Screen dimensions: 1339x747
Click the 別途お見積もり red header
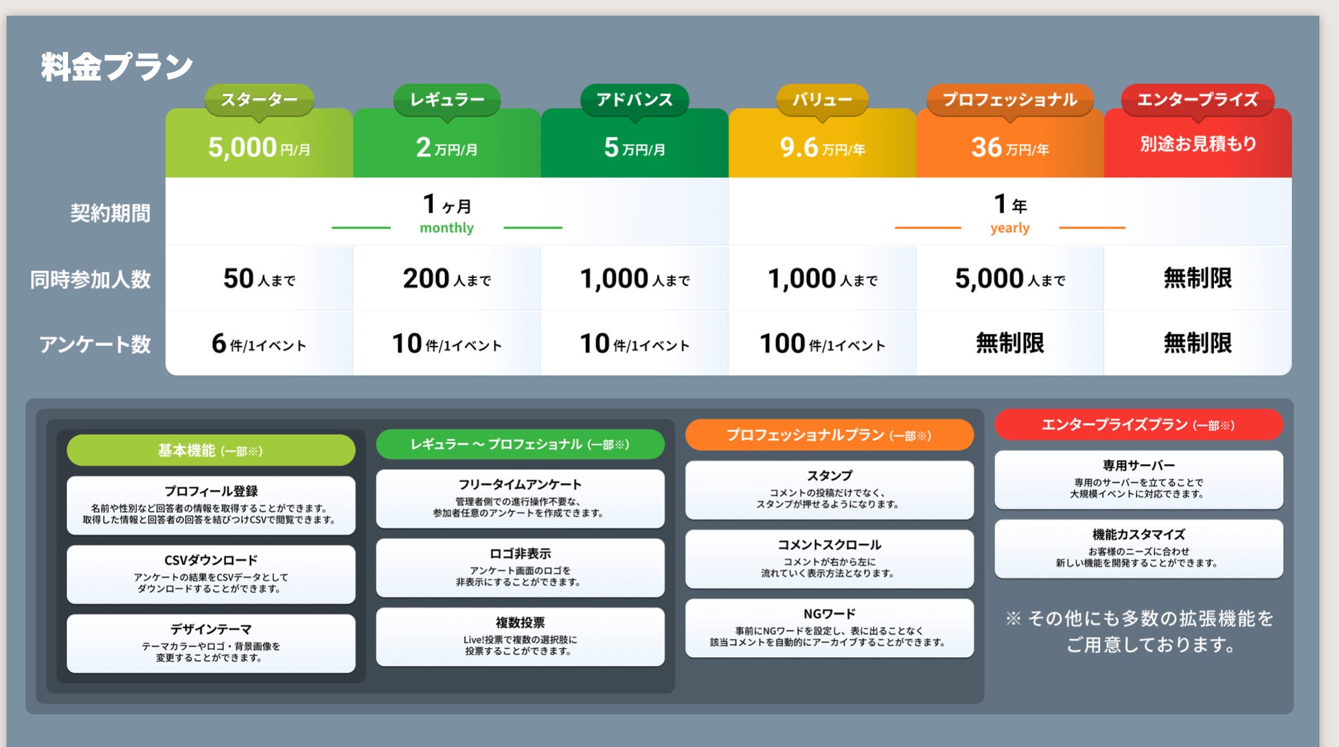[x=1198, y=144]
